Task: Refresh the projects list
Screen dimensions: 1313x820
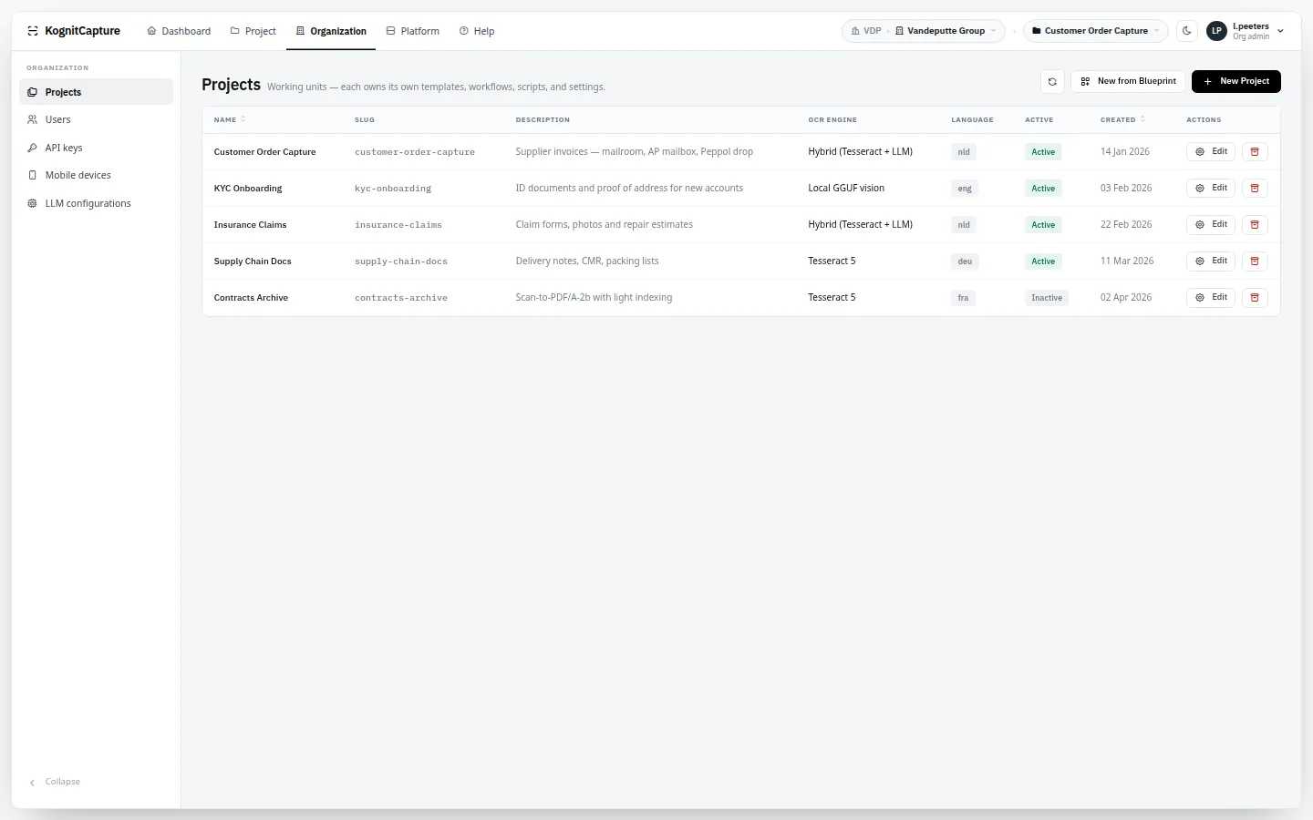Action: (x=1052, y=81)
